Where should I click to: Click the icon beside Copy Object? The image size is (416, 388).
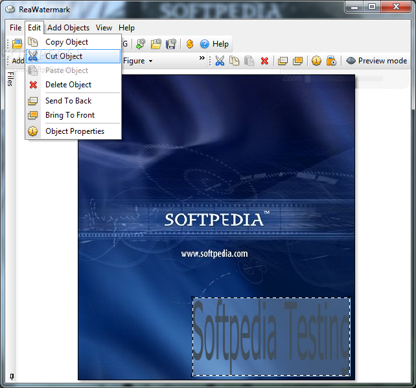click(x=33, y=42)
